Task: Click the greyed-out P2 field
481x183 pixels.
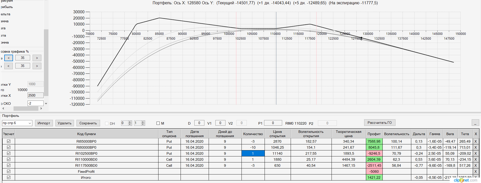Action: [327, 123]
